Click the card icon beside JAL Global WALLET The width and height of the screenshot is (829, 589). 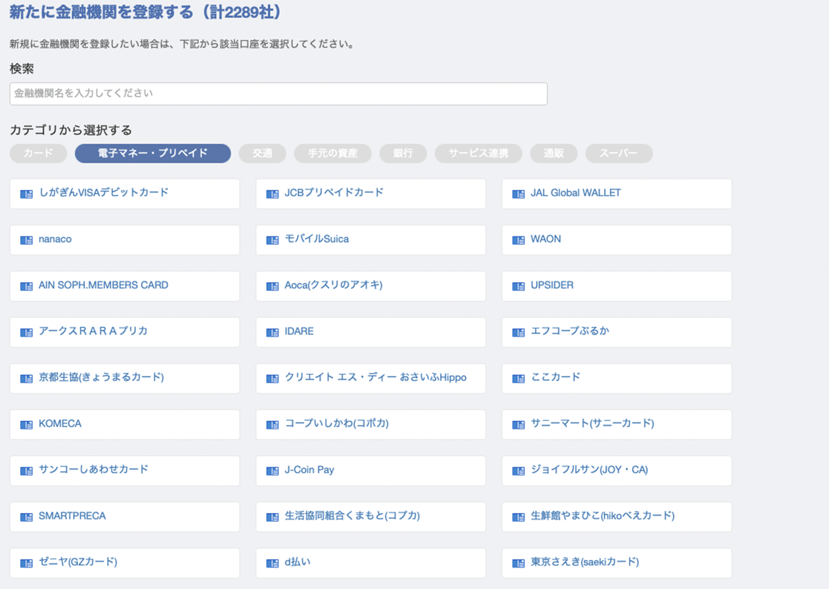coord(518,194)
